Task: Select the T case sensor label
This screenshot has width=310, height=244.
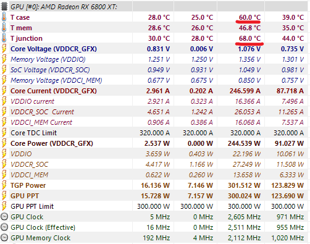Action: 20,17
